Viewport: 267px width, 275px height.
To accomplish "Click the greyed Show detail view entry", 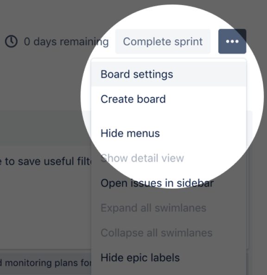I will click(x=169, y=158).
